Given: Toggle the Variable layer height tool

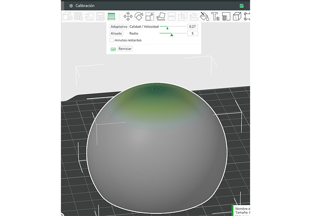Looking at the screenshot, I should click(x=111, y=16).
